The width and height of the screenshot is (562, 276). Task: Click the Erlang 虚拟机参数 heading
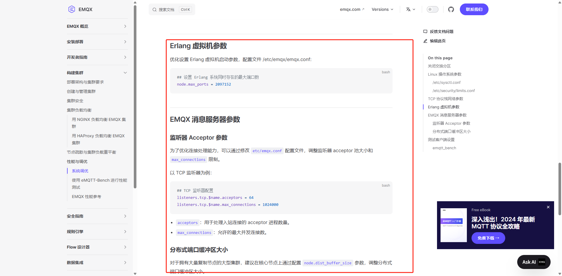click(x=198, y=46)
